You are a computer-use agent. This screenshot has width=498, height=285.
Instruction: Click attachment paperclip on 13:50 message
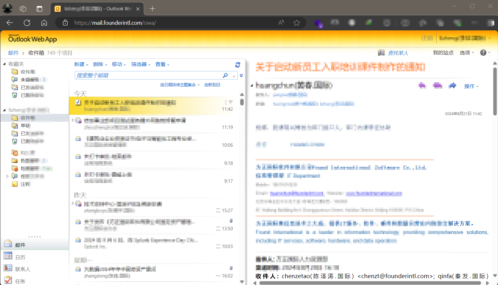[231, 221]
